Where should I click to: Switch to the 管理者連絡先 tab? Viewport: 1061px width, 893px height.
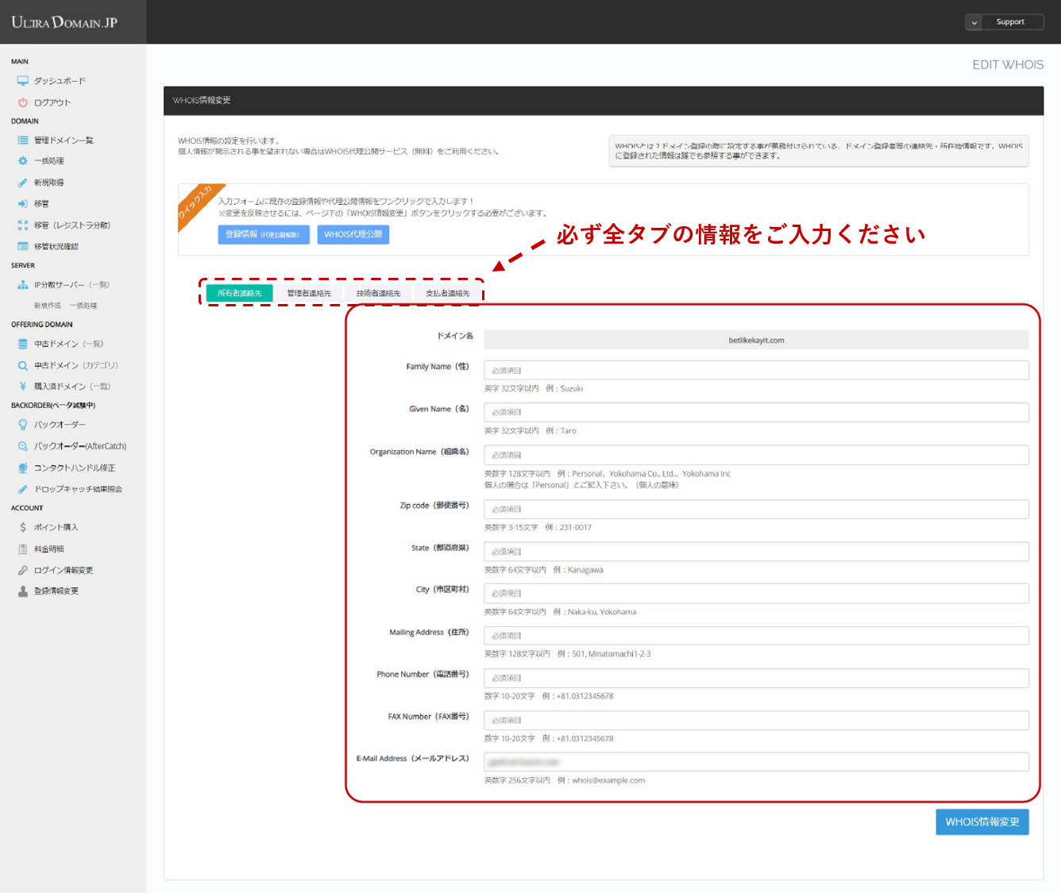(x=309, y=294)
